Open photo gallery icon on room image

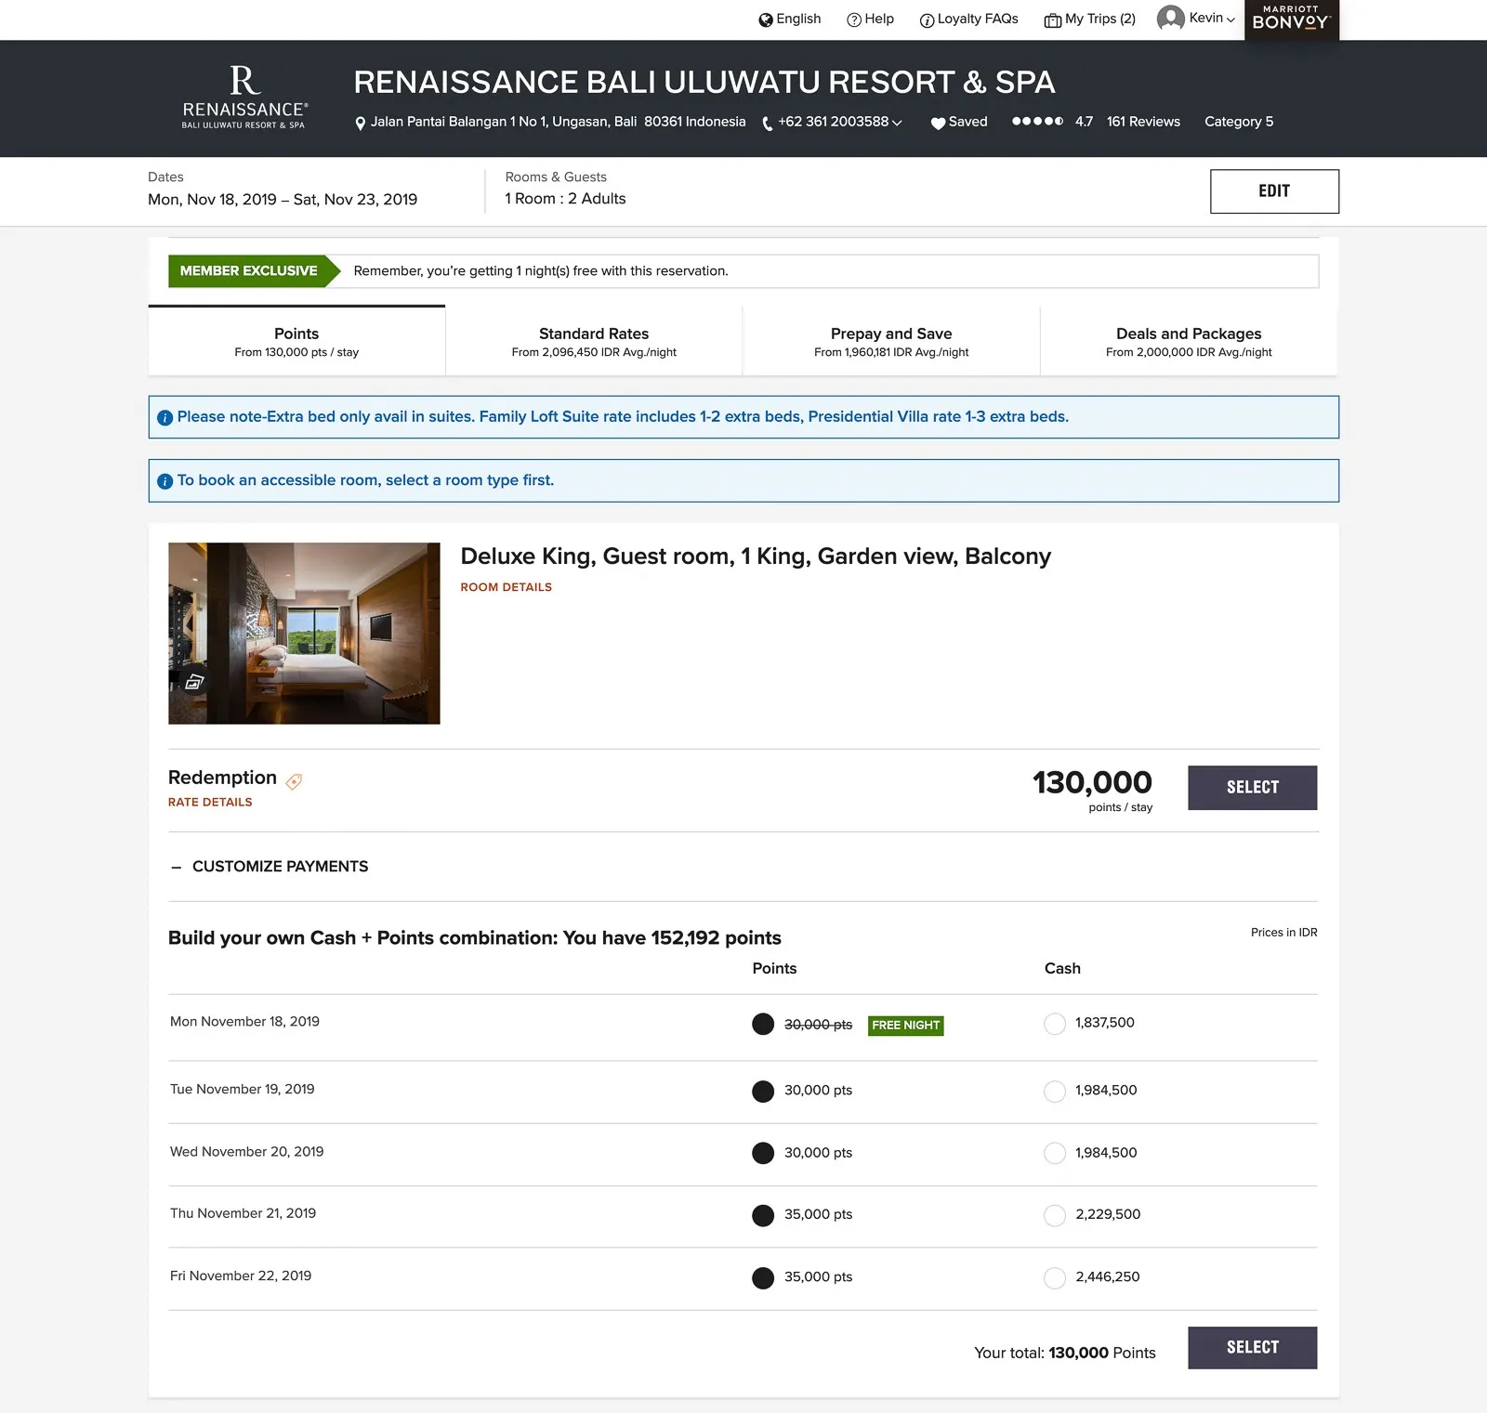(193, 682)
